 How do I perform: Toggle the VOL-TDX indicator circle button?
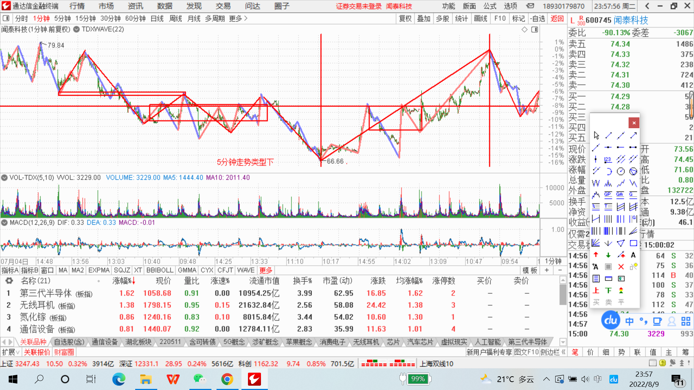[4, 178]
